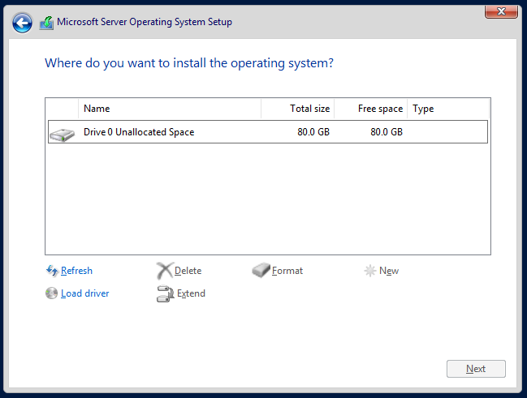The image size is (527, 398).
Task: Choose the Delete partition option
Action: 188,271
